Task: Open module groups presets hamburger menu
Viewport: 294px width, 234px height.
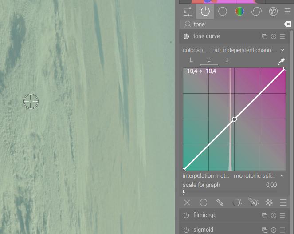Action: click(x=287, y=12)
